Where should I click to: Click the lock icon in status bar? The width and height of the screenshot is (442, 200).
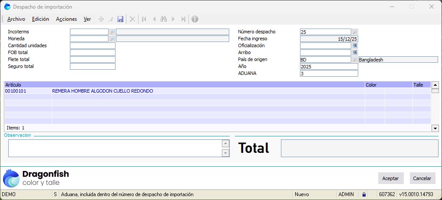coord(364,195)
